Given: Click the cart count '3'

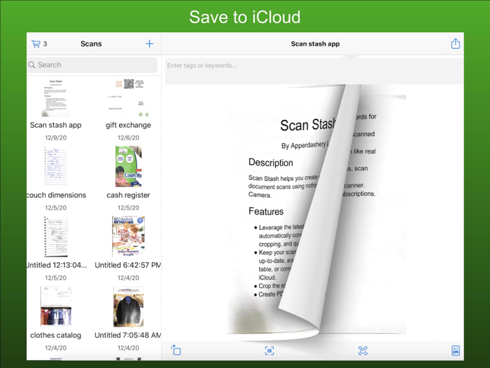Looking at the screenshot, I should 45,43.
